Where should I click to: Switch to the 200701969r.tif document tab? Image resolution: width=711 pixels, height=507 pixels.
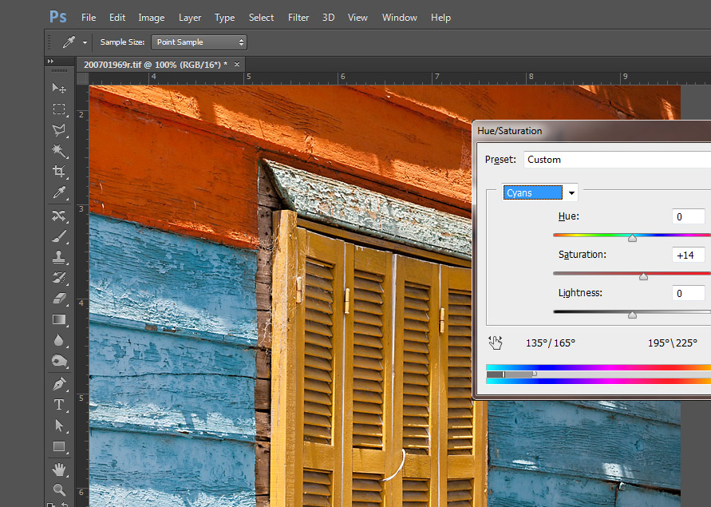coord(156,65)
